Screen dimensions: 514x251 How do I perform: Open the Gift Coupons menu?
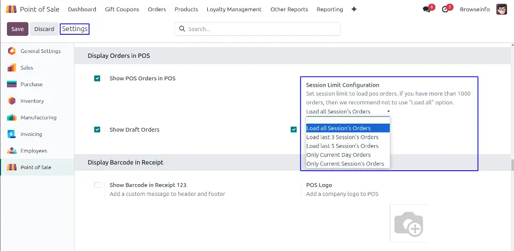122,9
